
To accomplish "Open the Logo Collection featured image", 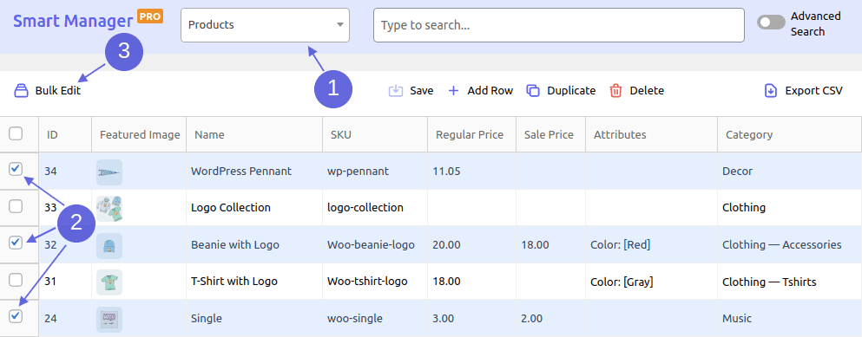I will [109, 209].
